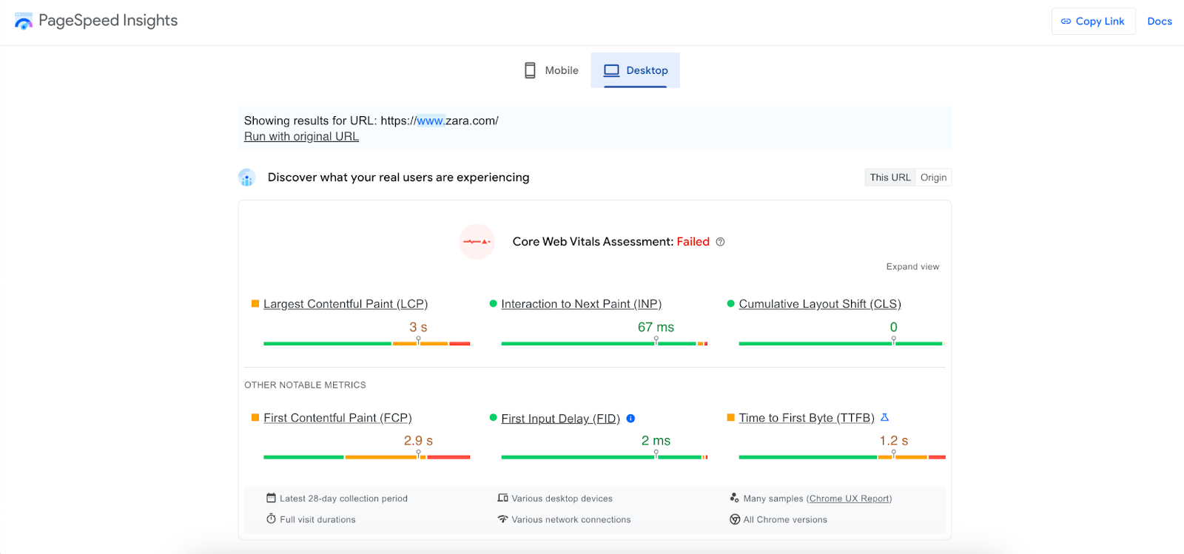Click Latest 28-day collection period text
This screenshot has width=1184, height=554.
click(x=343, y=499)
